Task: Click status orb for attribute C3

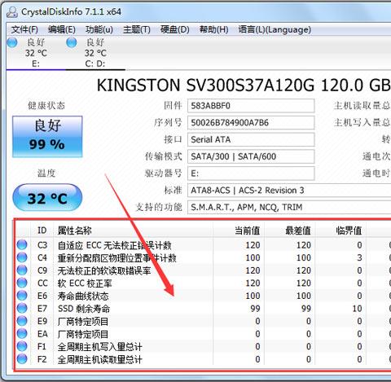Action: pyautogui.click(x=22, y=244)
